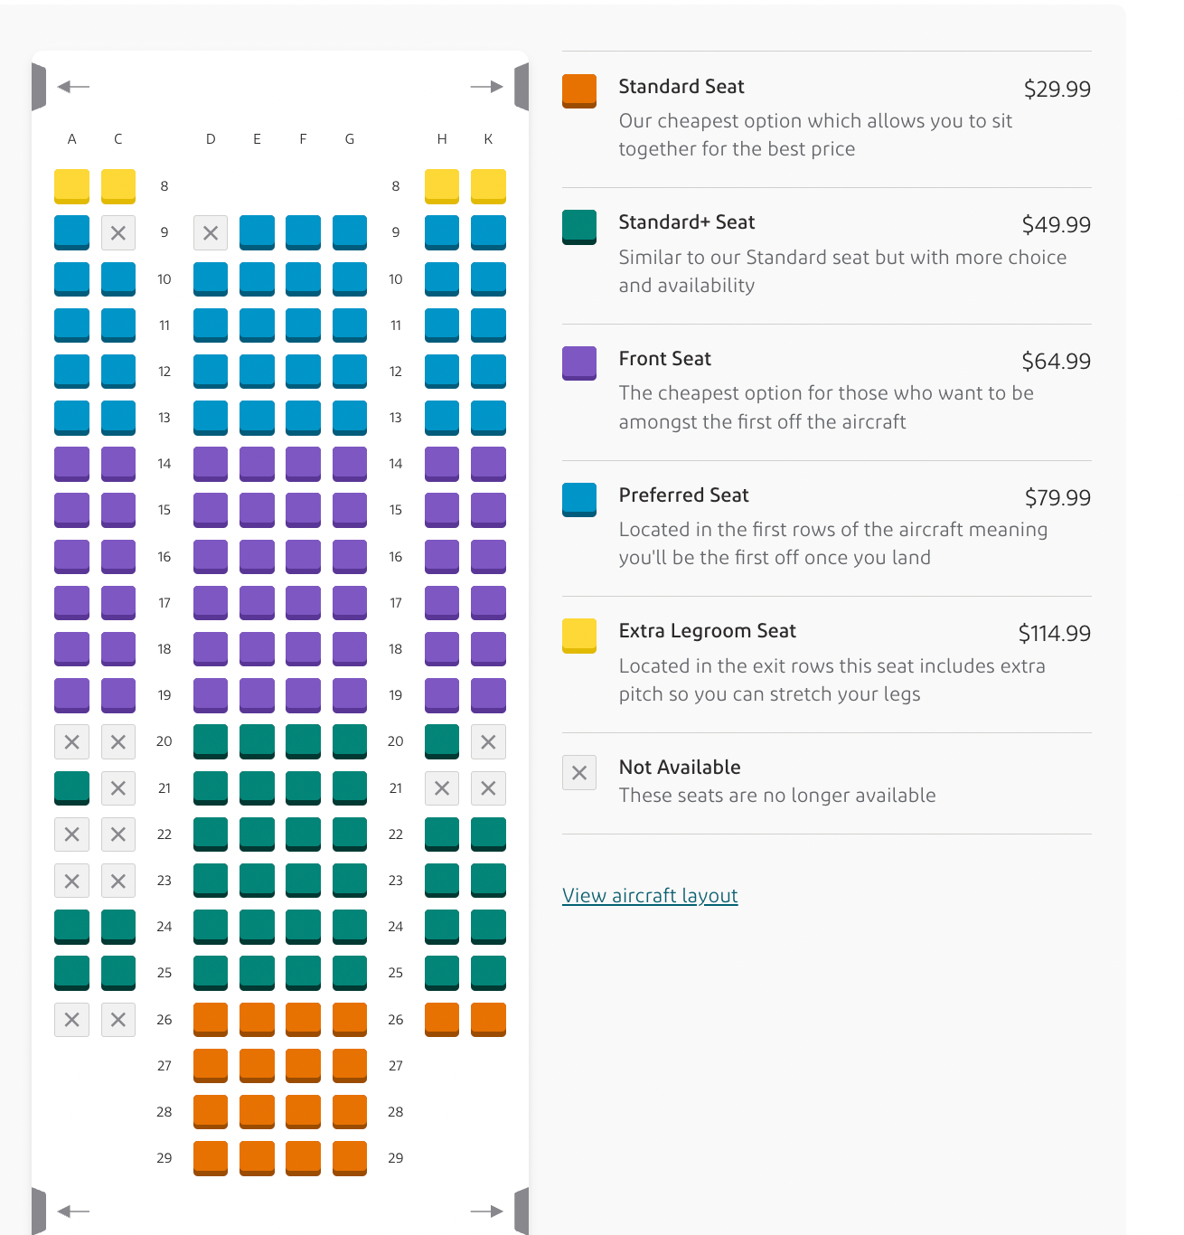Screen dimensions: 1184x1235
Task: Select Standard seat 29D
Action: click(211, 1157)
